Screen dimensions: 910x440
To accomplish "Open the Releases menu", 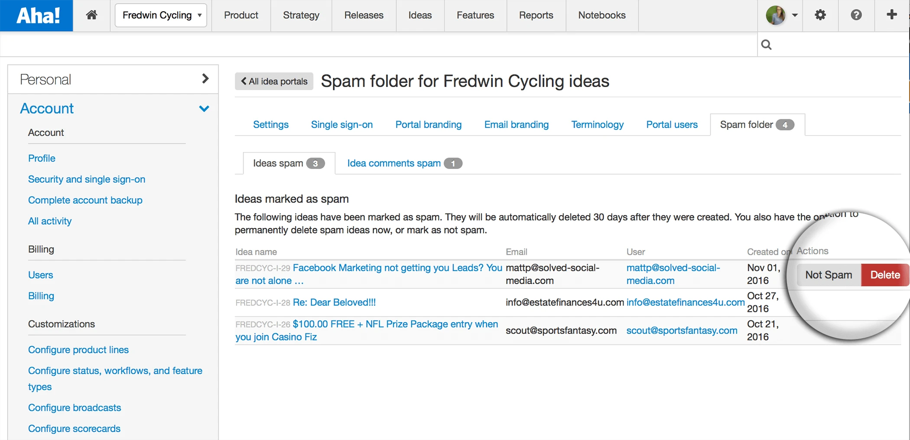I will pos(364,15).
